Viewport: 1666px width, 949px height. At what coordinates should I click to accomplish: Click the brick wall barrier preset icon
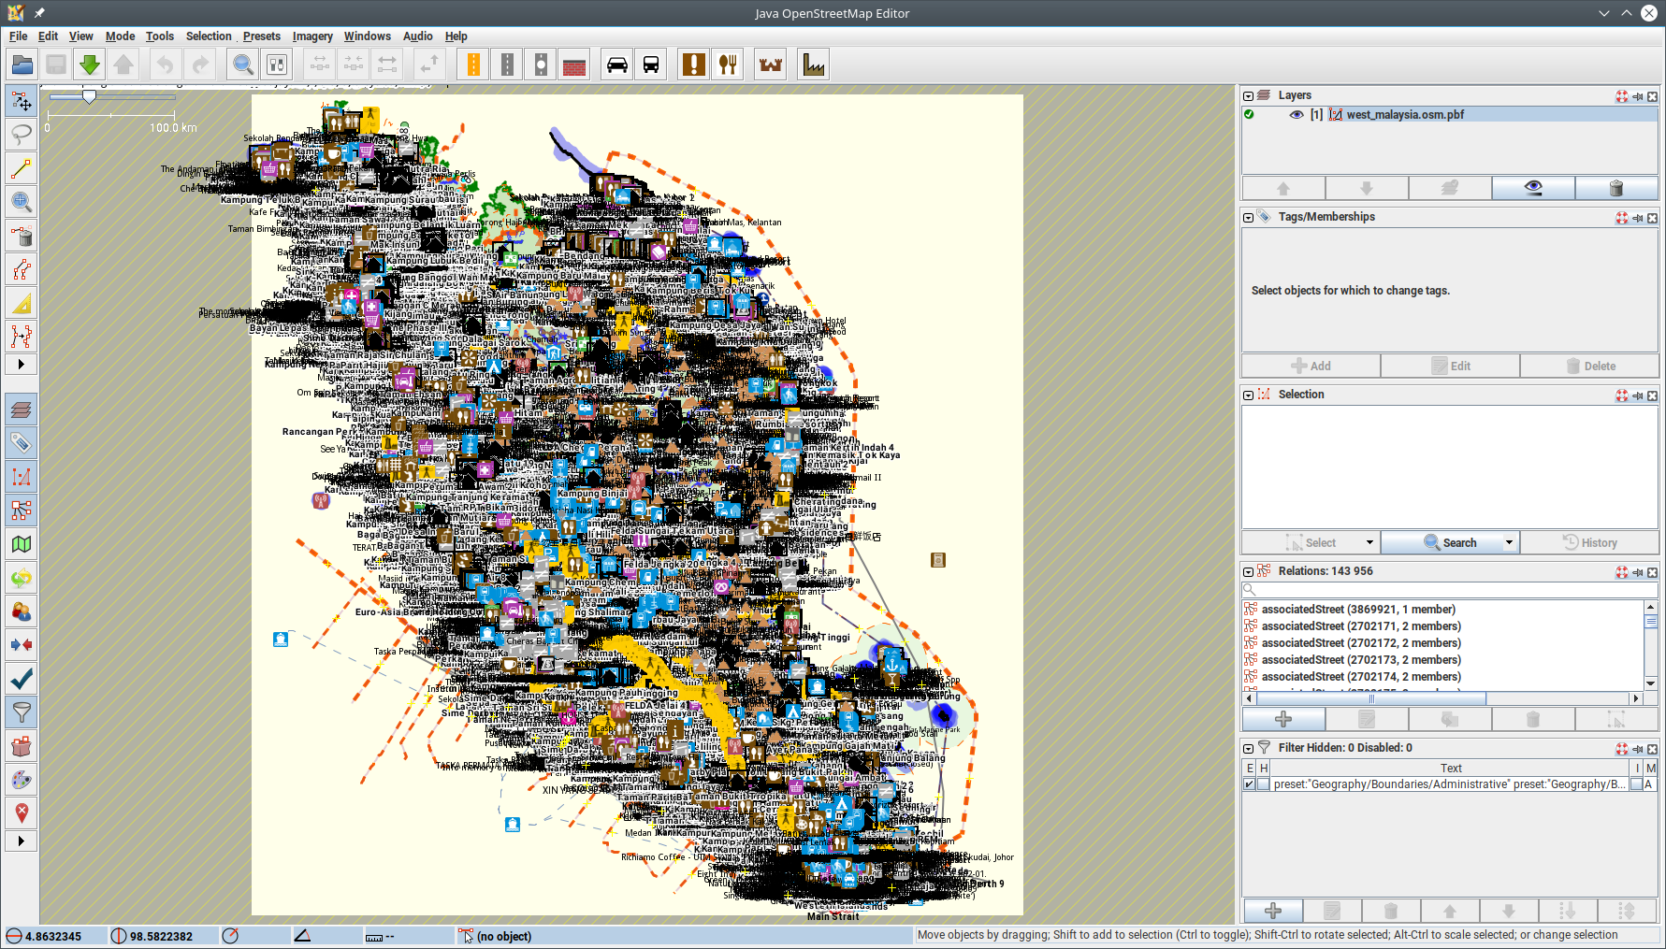pyautogui.click(x=574, y=65)
